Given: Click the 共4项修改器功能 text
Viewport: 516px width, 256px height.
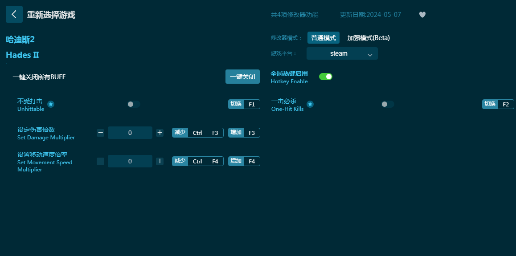Looking at the screenshot, I should [295, 15].
